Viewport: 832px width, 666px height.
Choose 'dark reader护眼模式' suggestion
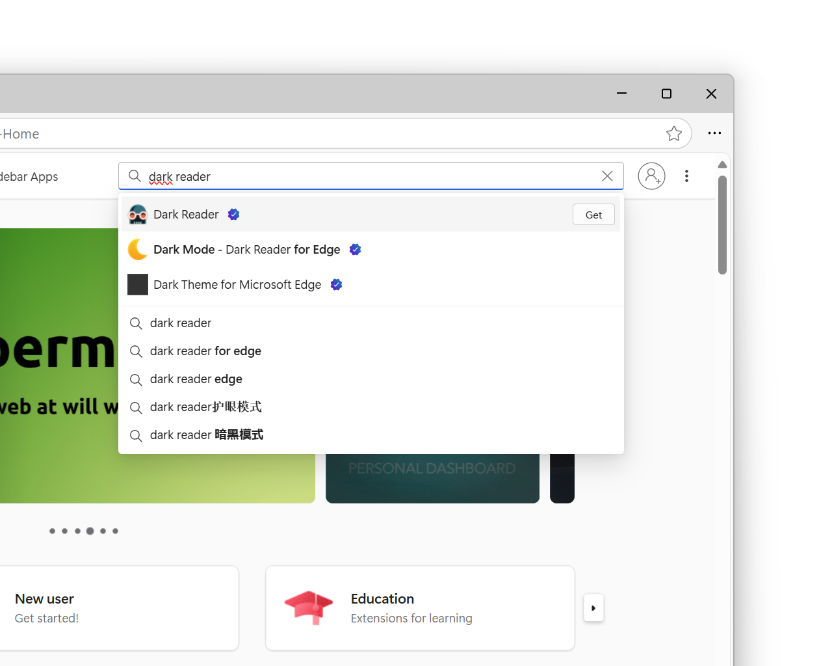pyautogui.click(x=371, y=407)
